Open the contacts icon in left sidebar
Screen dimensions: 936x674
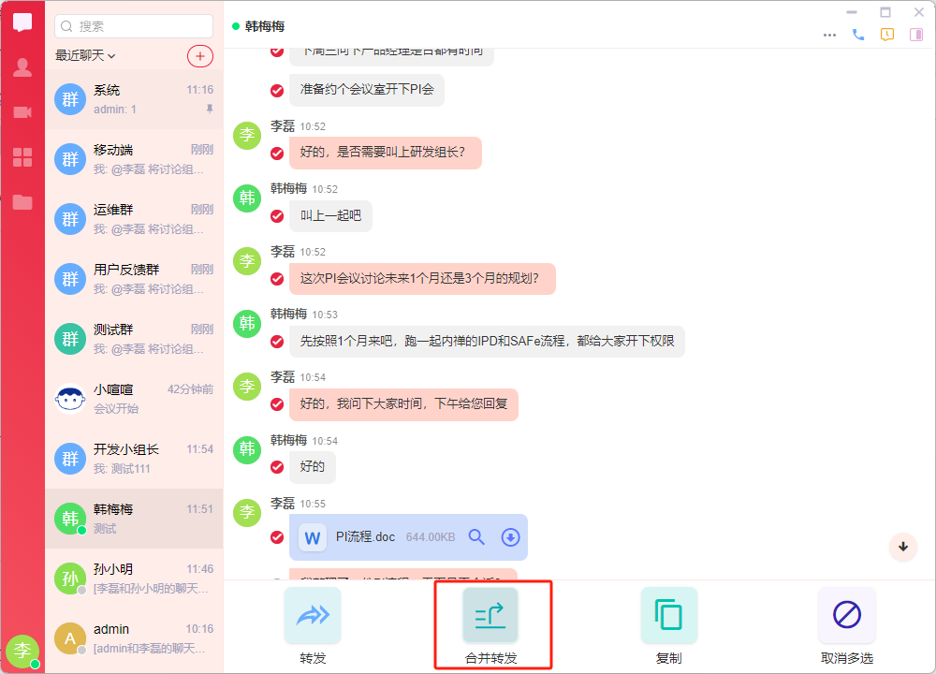tap(22, 67)
